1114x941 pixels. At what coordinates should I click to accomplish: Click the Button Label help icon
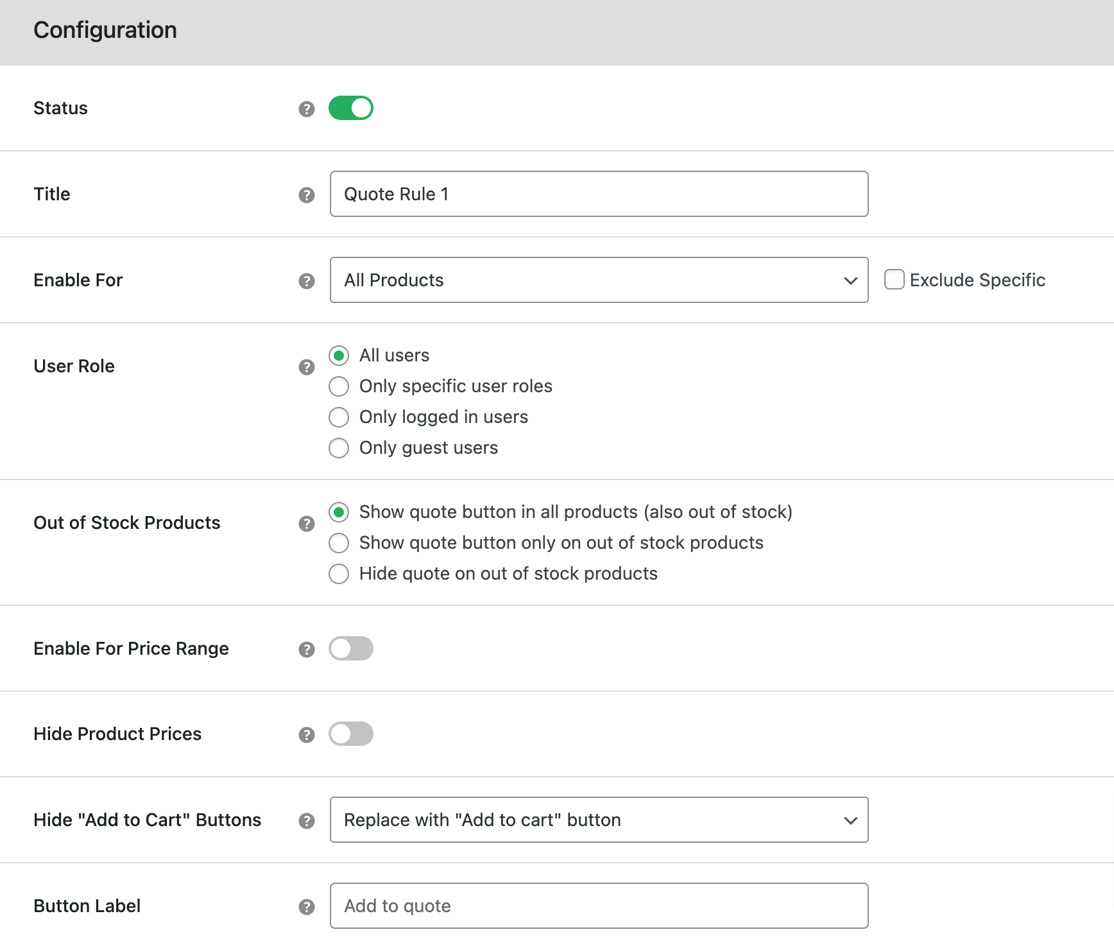307,906
